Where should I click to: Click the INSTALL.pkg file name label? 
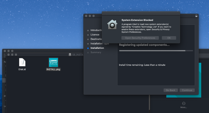(53, 69)
